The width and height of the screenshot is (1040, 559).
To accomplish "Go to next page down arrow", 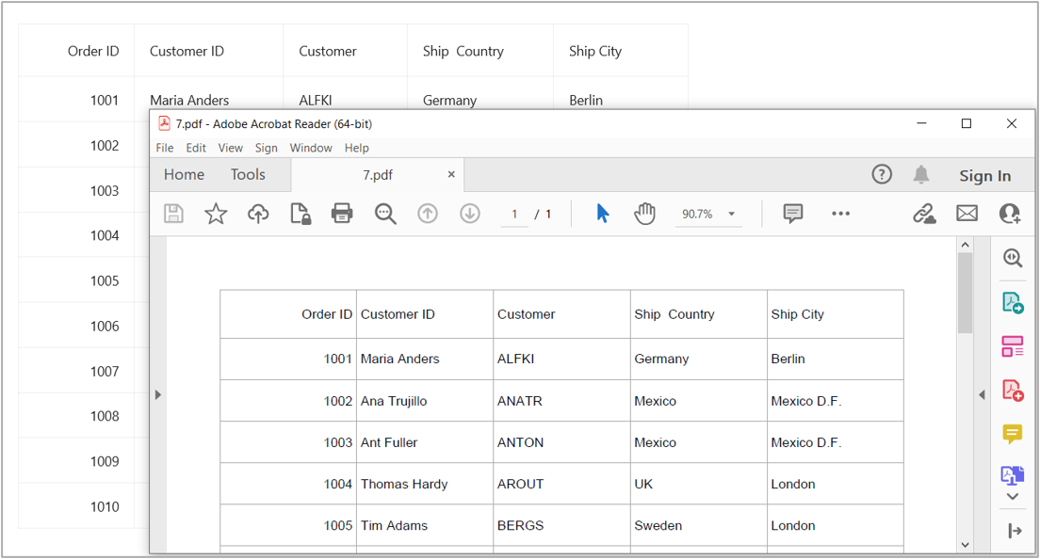I will (x=469, y=214).
